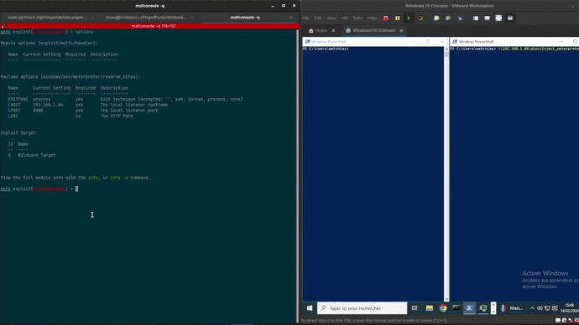Close the VMware Home tab
The height and width of the screenshot is (325, 579).
333,31
